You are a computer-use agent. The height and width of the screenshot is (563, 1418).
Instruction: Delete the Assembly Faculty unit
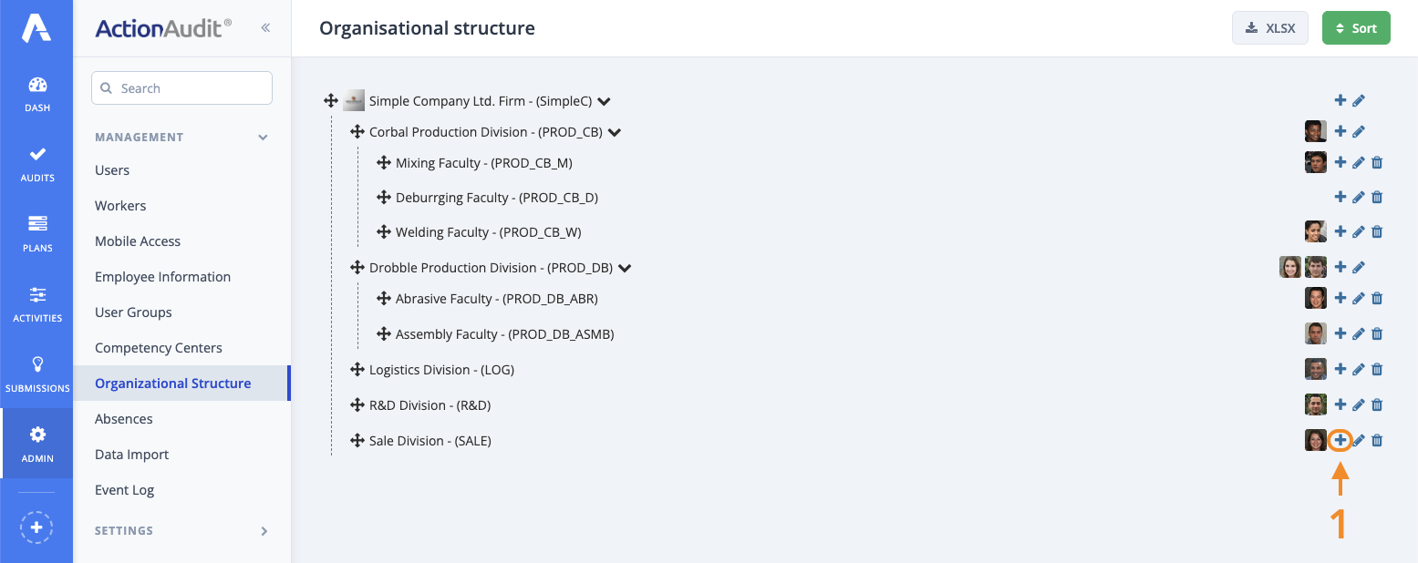coord(1377,333)
